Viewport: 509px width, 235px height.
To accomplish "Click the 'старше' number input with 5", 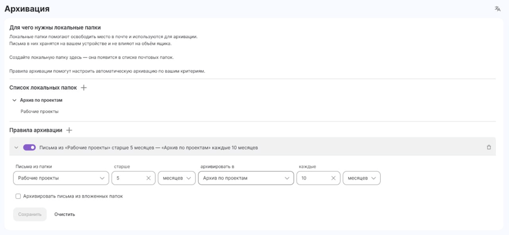I will coord(133,178).
